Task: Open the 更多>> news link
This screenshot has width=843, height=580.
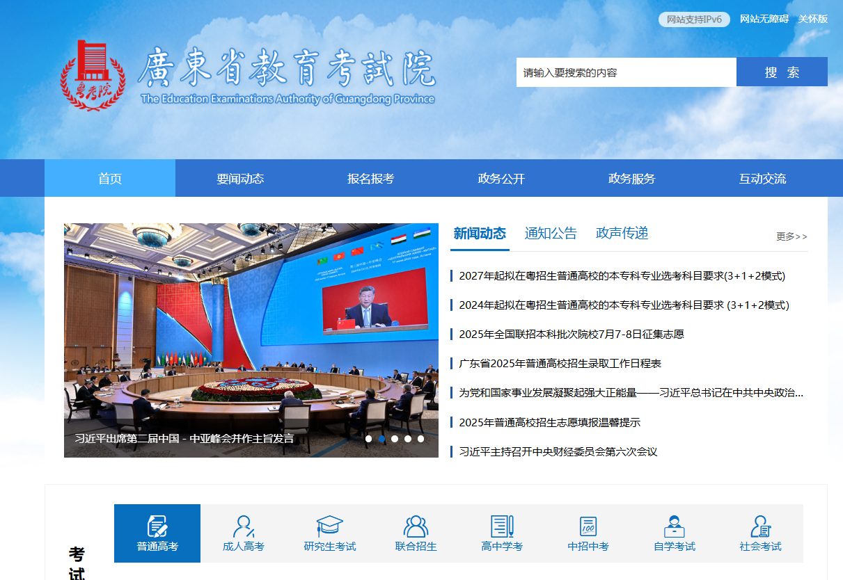Action: coord(790,236)
